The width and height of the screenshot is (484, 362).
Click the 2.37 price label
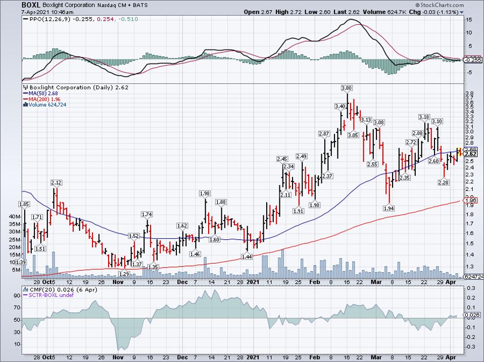click(x=327, y=176)
